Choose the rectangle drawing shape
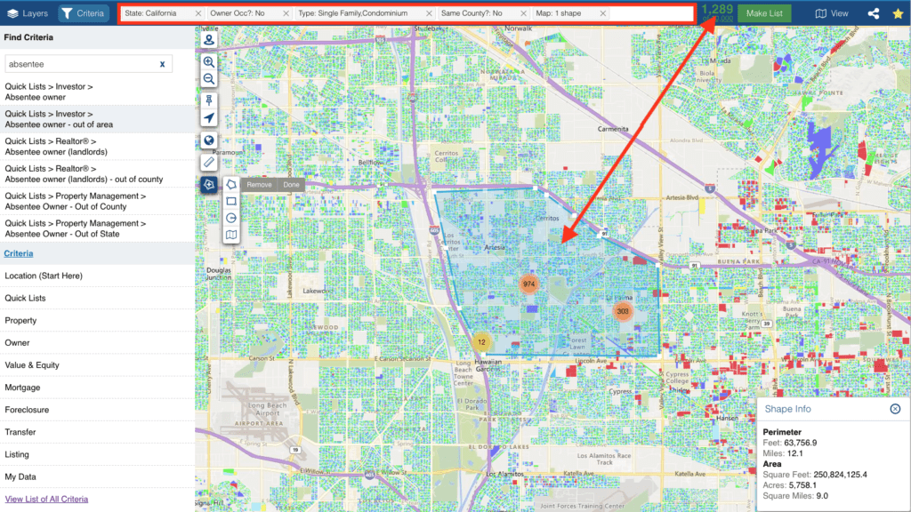 (231, 202)
